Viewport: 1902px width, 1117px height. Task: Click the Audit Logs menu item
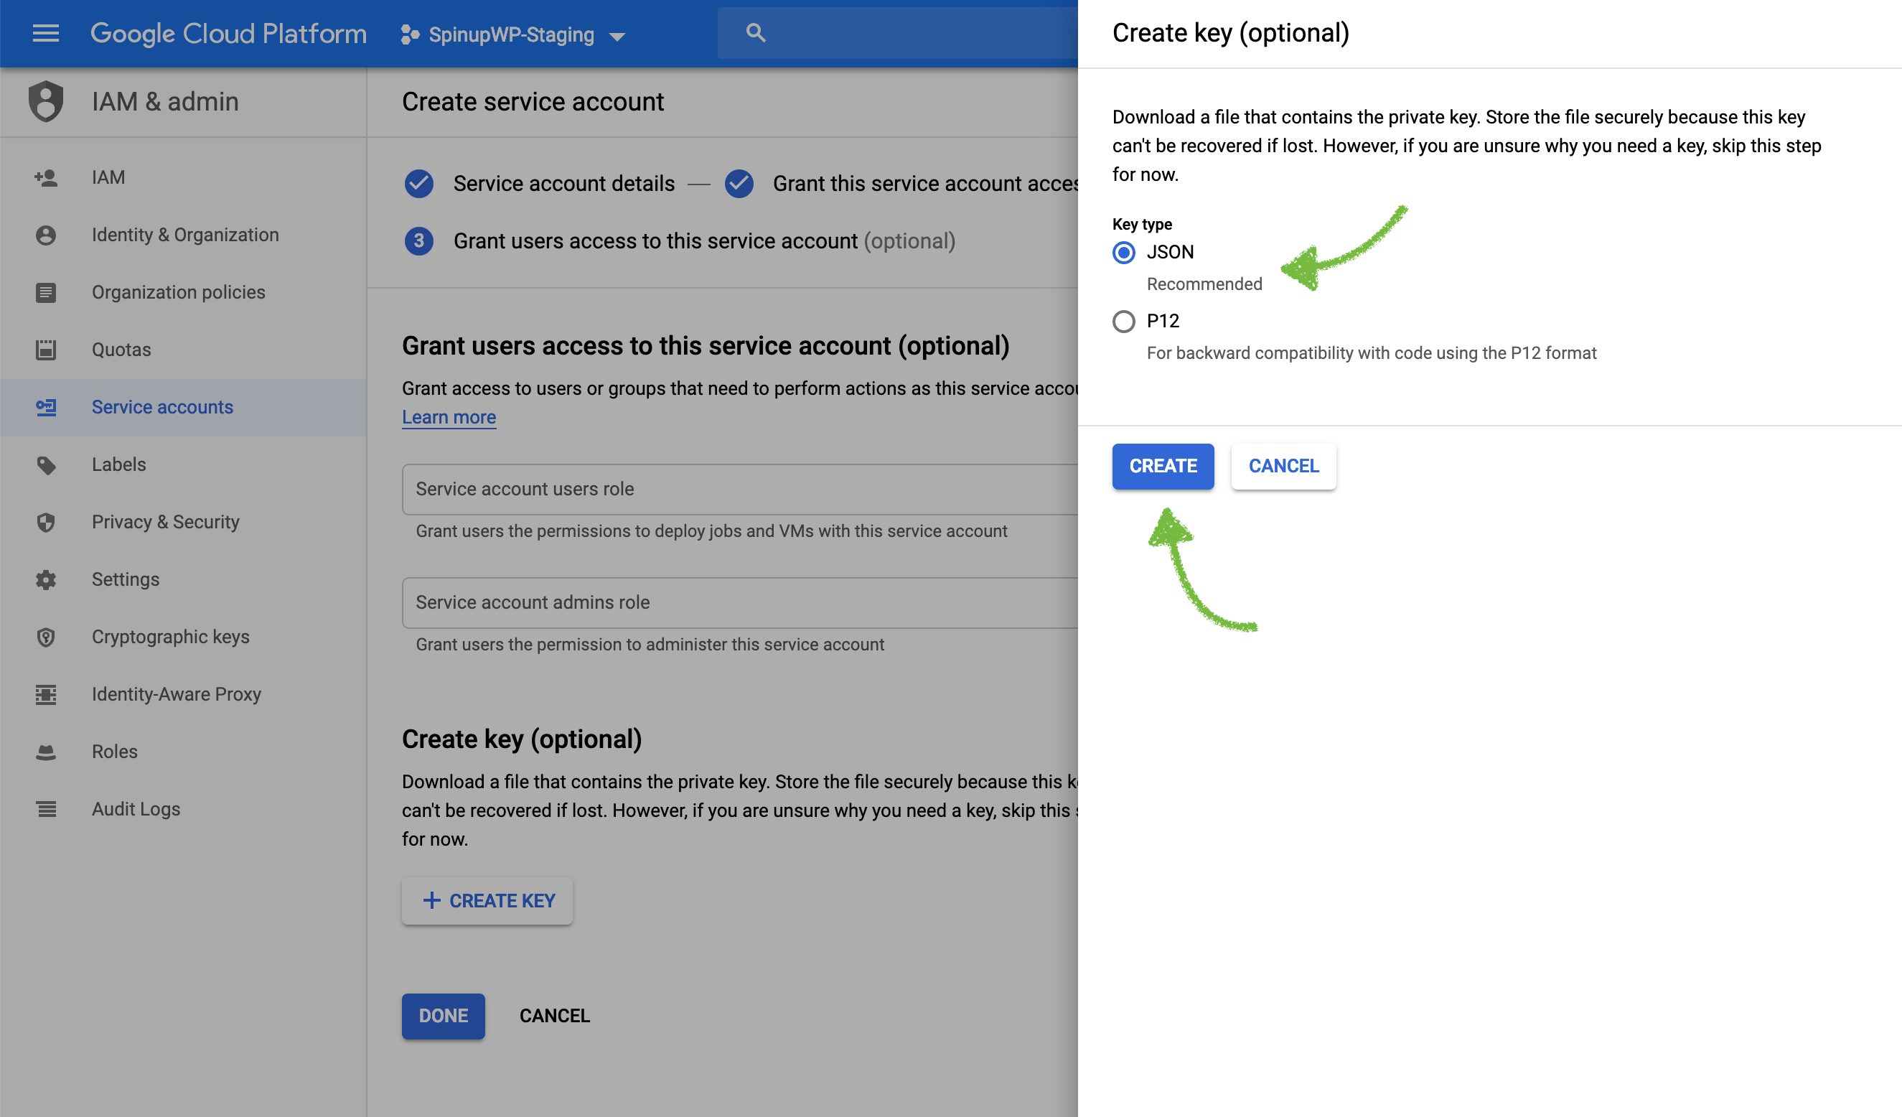point(136,808)
